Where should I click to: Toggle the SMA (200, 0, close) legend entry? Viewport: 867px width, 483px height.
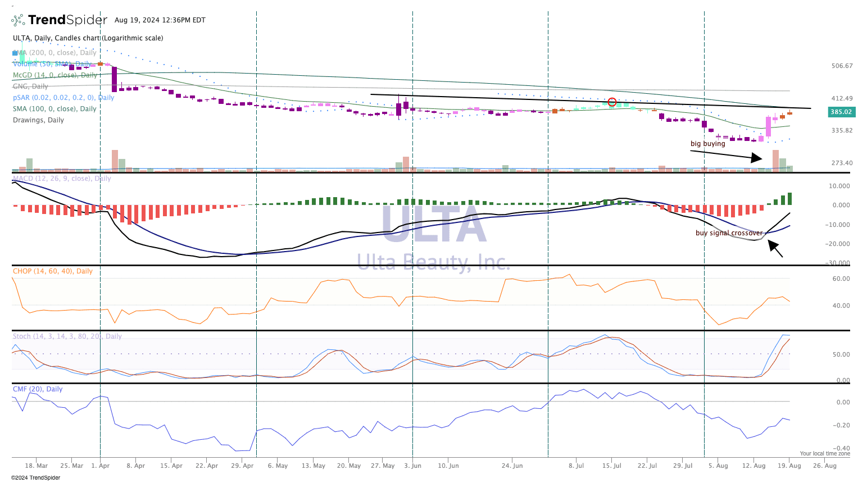point(55,53)
